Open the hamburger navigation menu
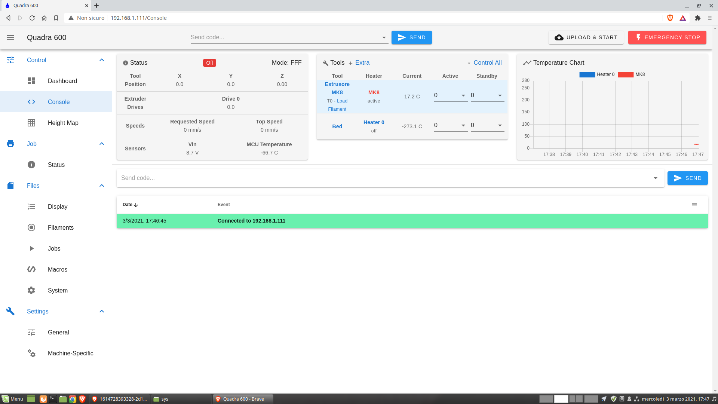This screenshot has width=718, height=404. point(10,37)
